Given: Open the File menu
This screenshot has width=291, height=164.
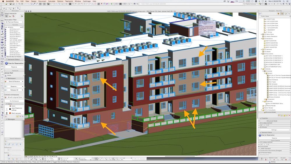Looking at the screenshot, I should [17, 1].
